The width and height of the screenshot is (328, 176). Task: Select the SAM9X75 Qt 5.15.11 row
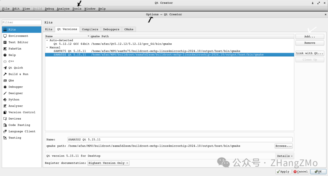tap(169, 51)
